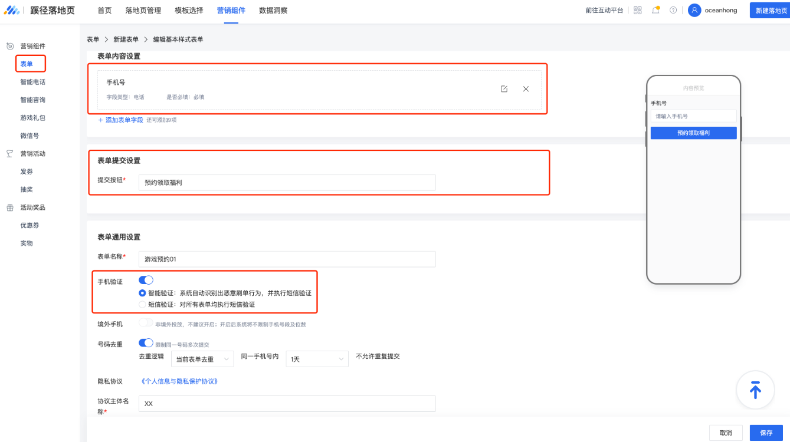Click the preview 预约领取福利 button
This screenshot has height=442, width=790.
[694, 133]
